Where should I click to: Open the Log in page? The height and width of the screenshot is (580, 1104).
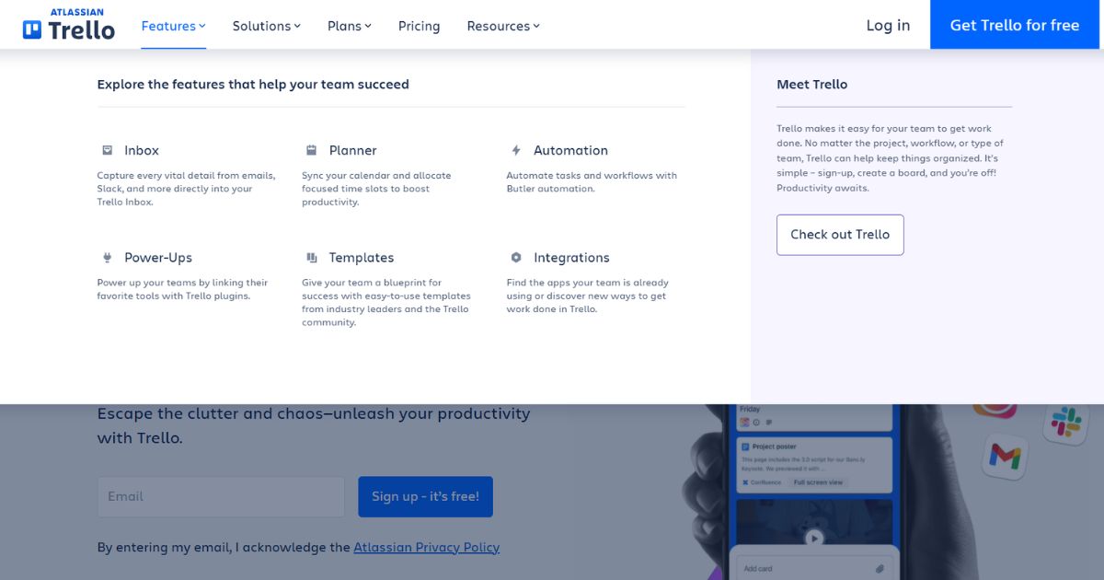pos(888,26)
